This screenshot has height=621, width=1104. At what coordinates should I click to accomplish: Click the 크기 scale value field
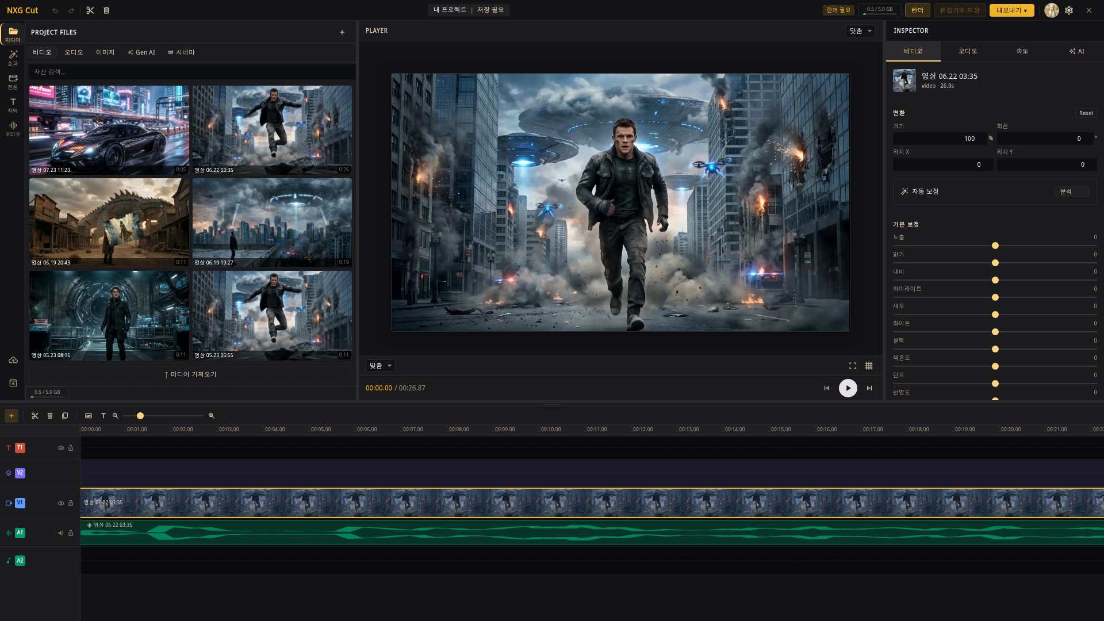(x=940, y=139)
